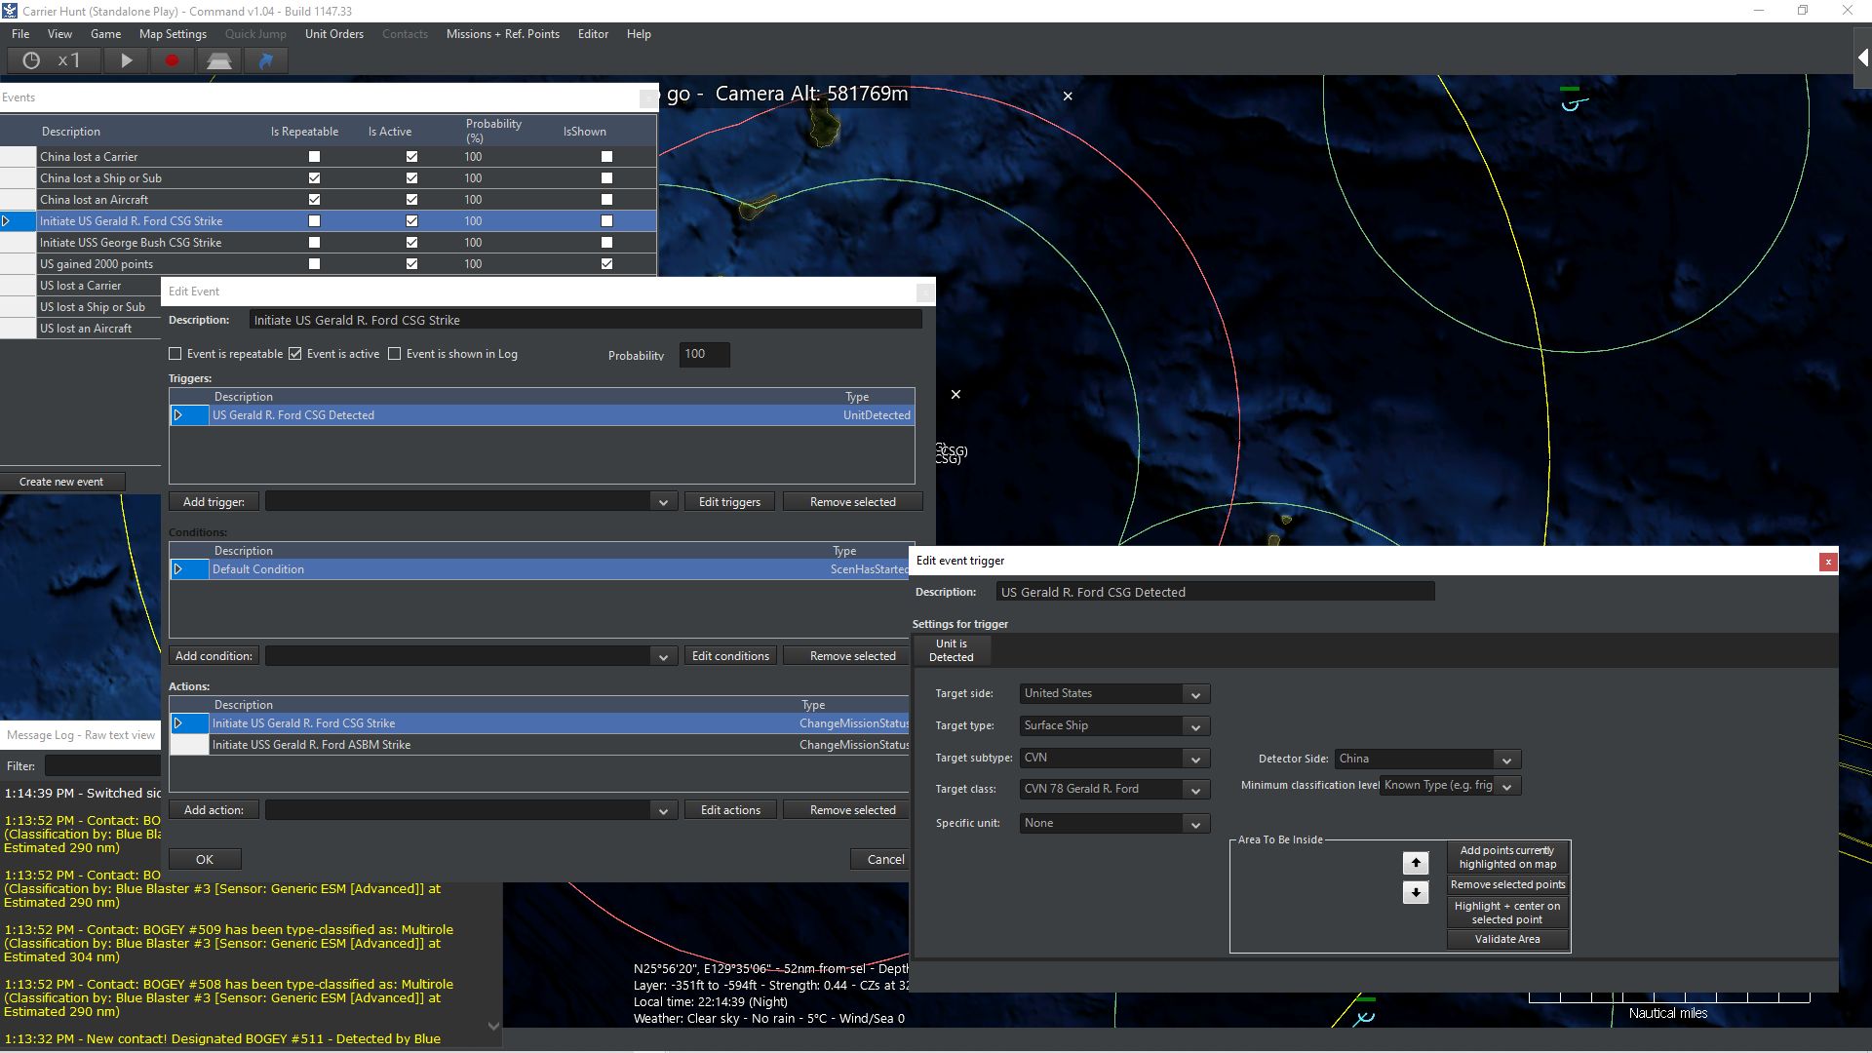Click the blue arrow toolbar icon
Image resolution: width=1872 pixels, height=1053 pixels.
tap(265, 60)
